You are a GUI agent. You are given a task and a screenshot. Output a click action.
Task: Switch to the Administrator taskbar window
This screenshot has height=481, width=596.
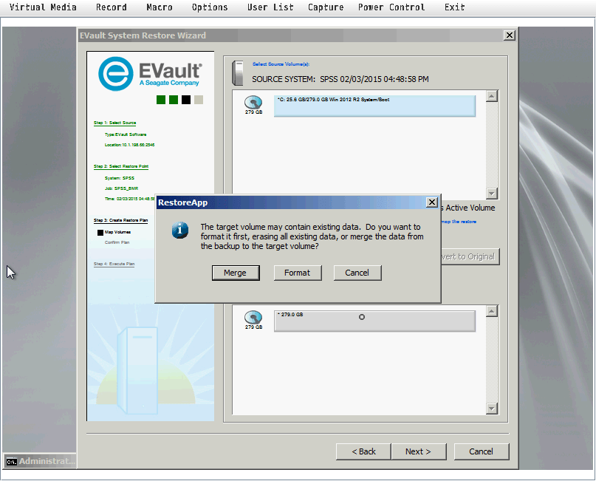[40, 461]
